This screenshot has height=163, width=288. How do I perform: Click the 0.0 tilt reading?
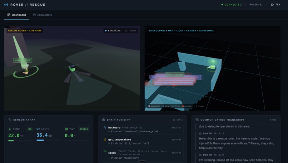click(x=70, y=136)
